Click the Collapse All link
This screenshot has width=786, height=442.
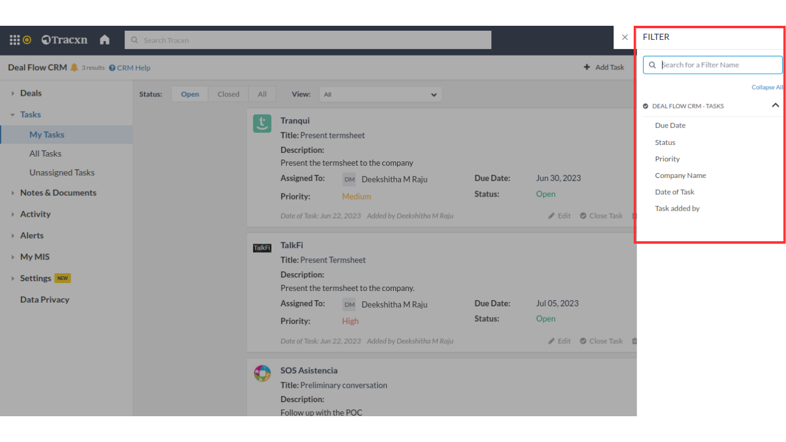[x=767, y=87]
